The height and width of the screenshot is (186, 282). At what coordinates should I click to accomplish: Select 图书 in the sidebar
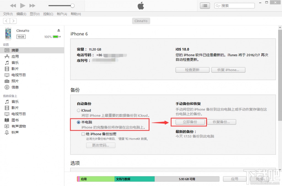coord(32,120)
